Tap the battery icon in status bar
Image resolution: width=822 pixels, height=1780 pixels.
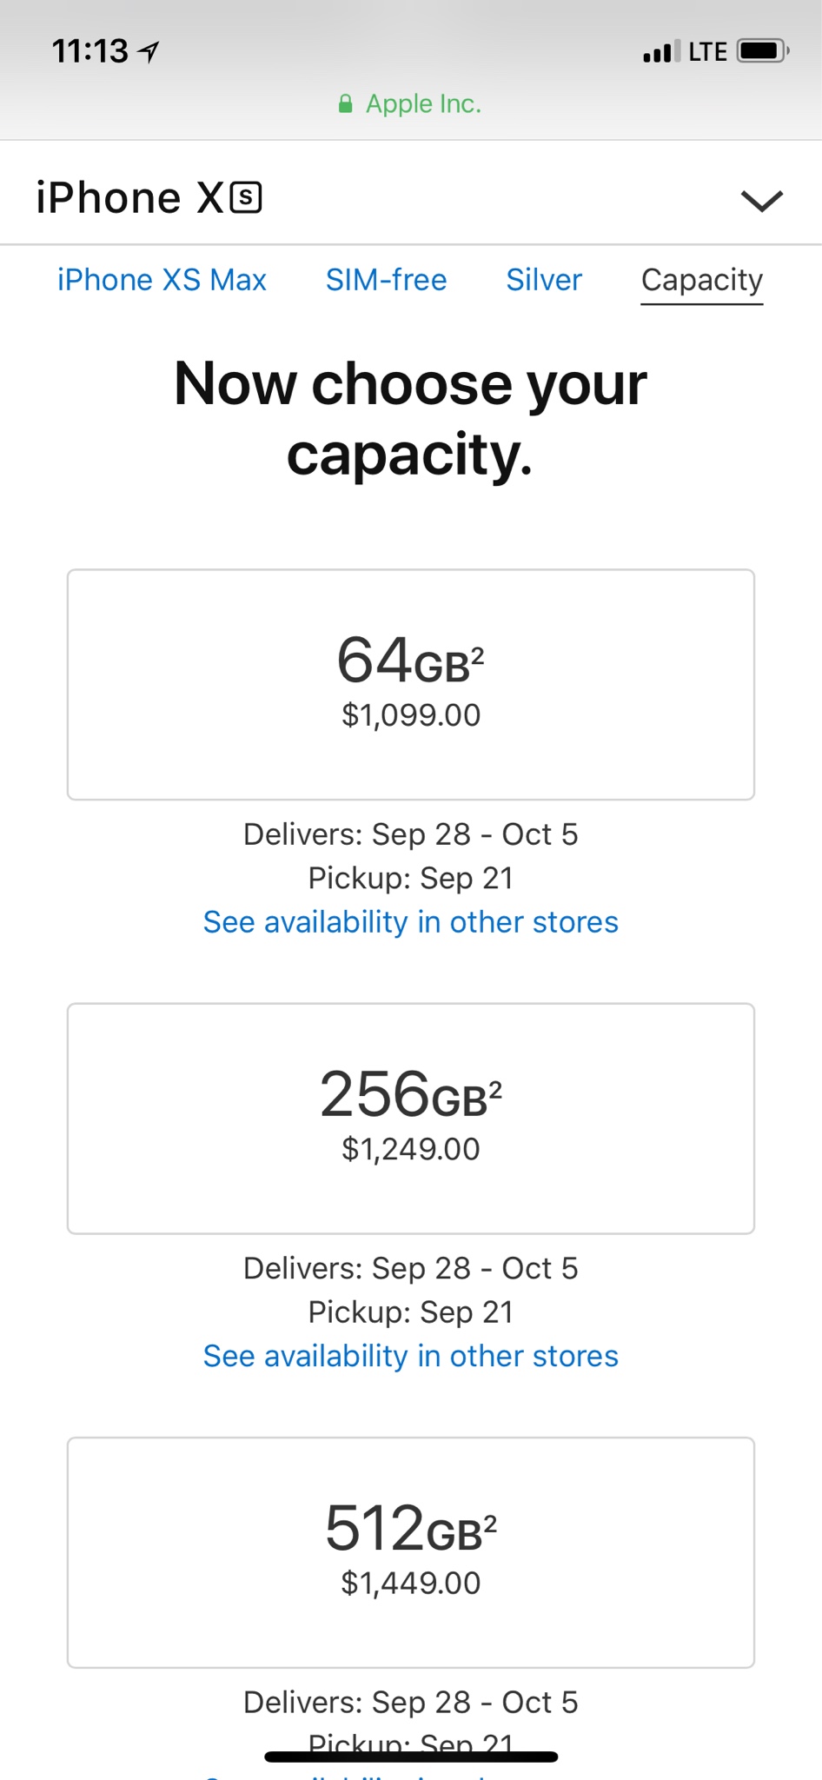[762, 51]
